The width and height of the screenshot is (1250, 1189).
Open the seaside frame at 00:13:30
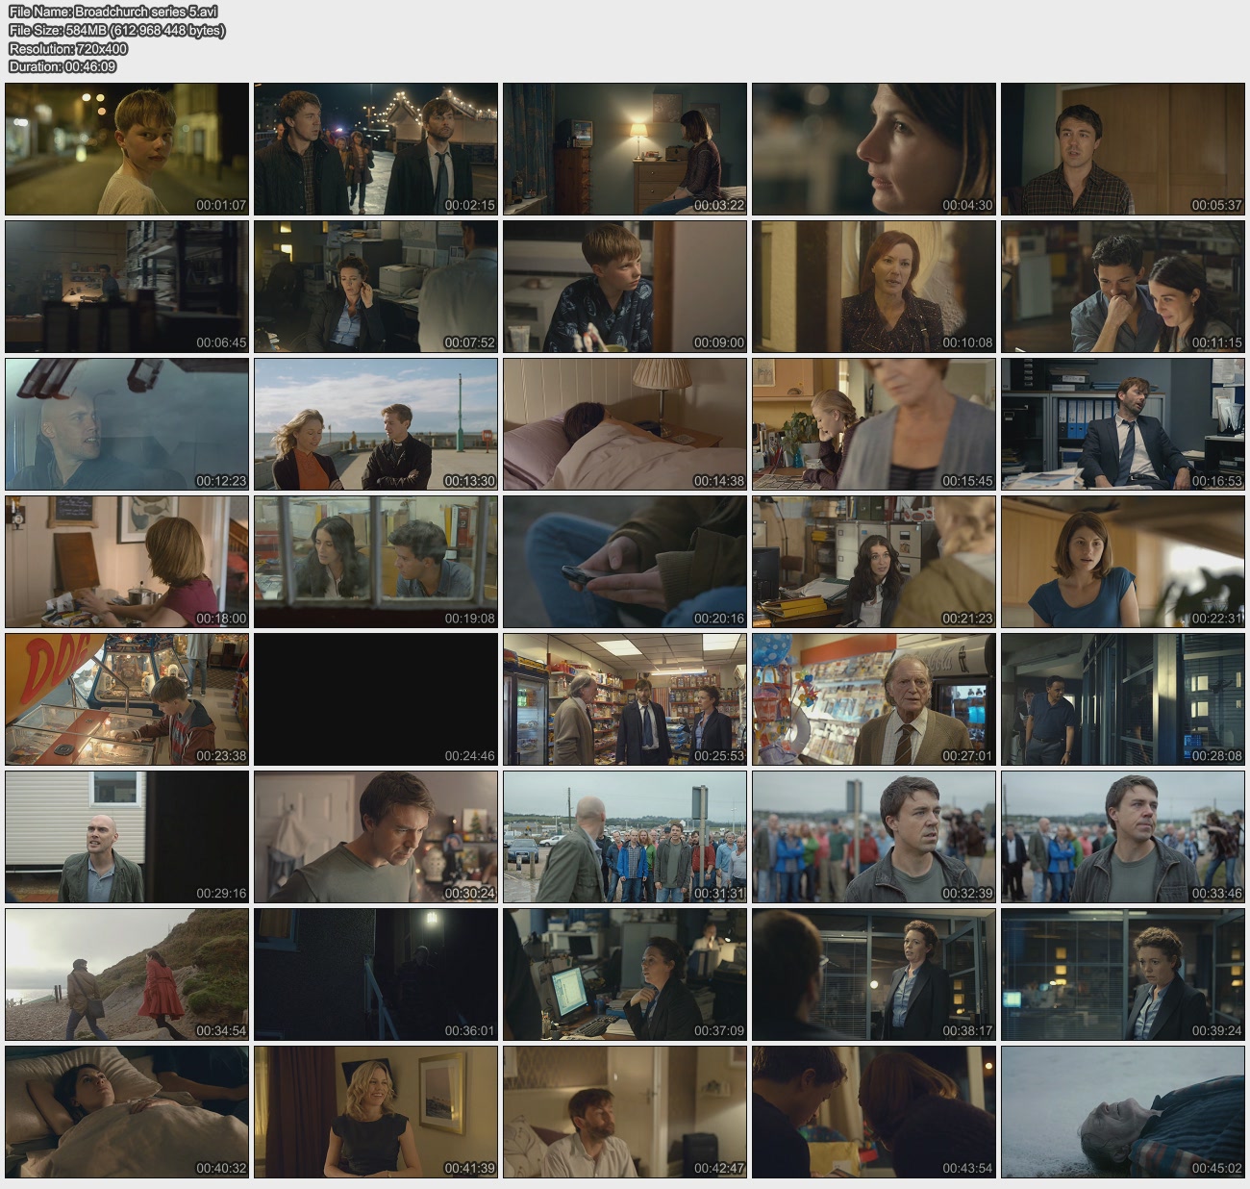[x=376, y=424]
